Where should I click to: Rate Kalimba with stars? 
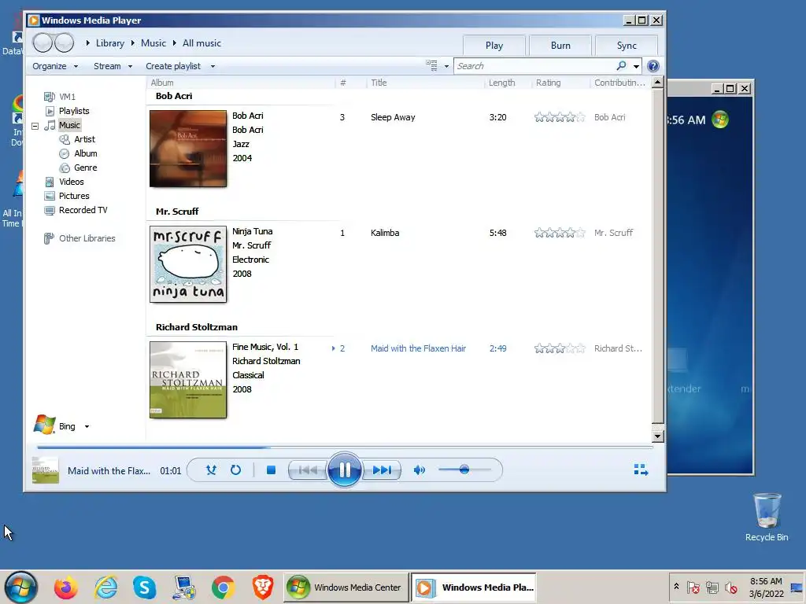point(560,233)
